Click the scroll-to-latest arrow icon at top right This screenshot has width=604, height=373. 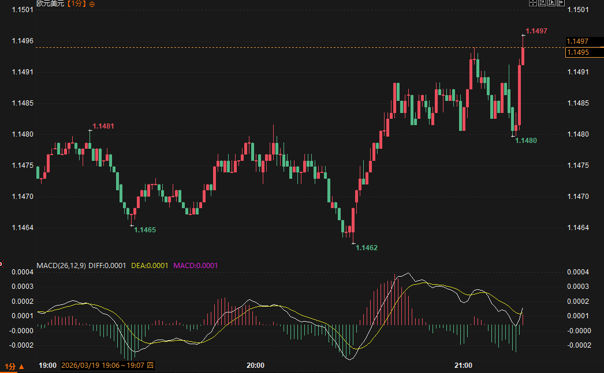561,3
